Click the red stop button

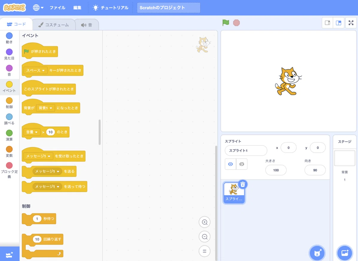click(x=236, y=23)
